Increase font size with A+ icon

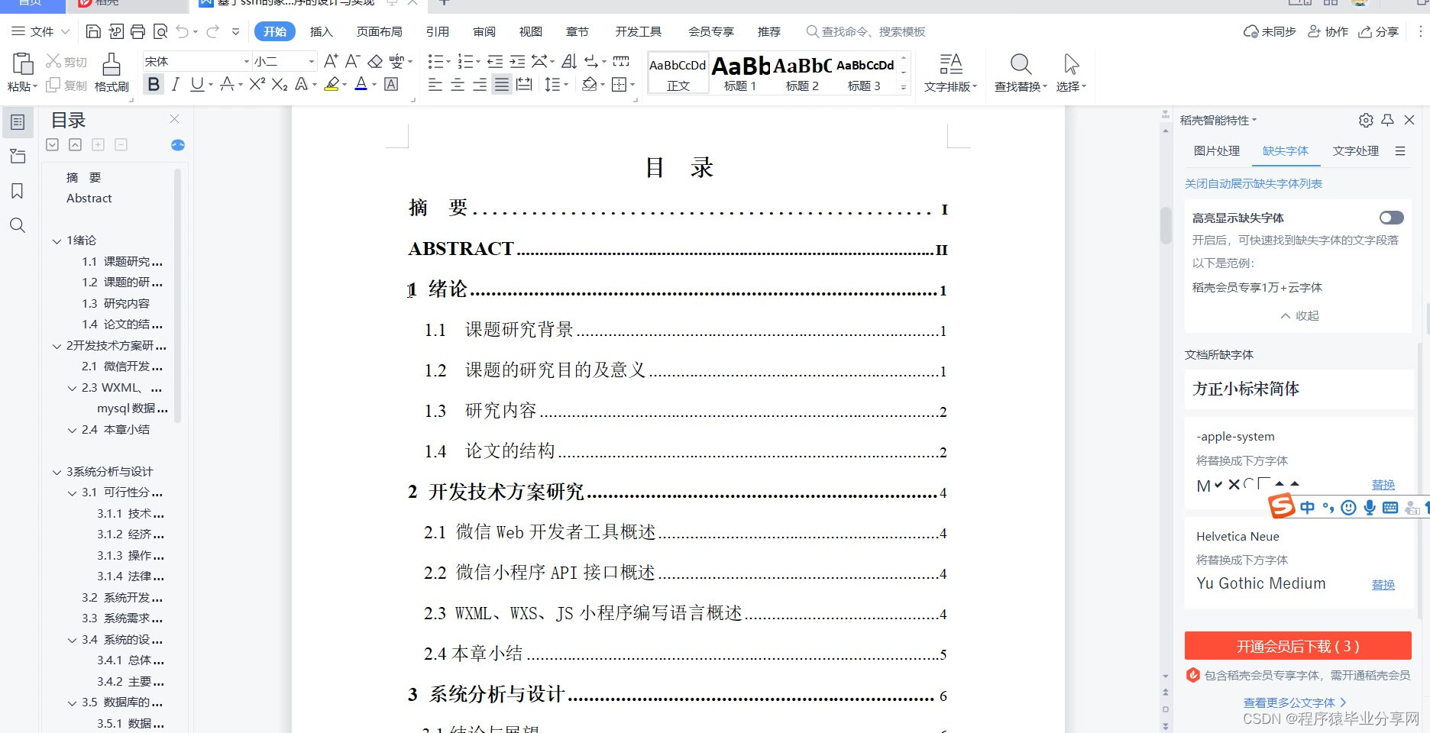pos(331,61)
